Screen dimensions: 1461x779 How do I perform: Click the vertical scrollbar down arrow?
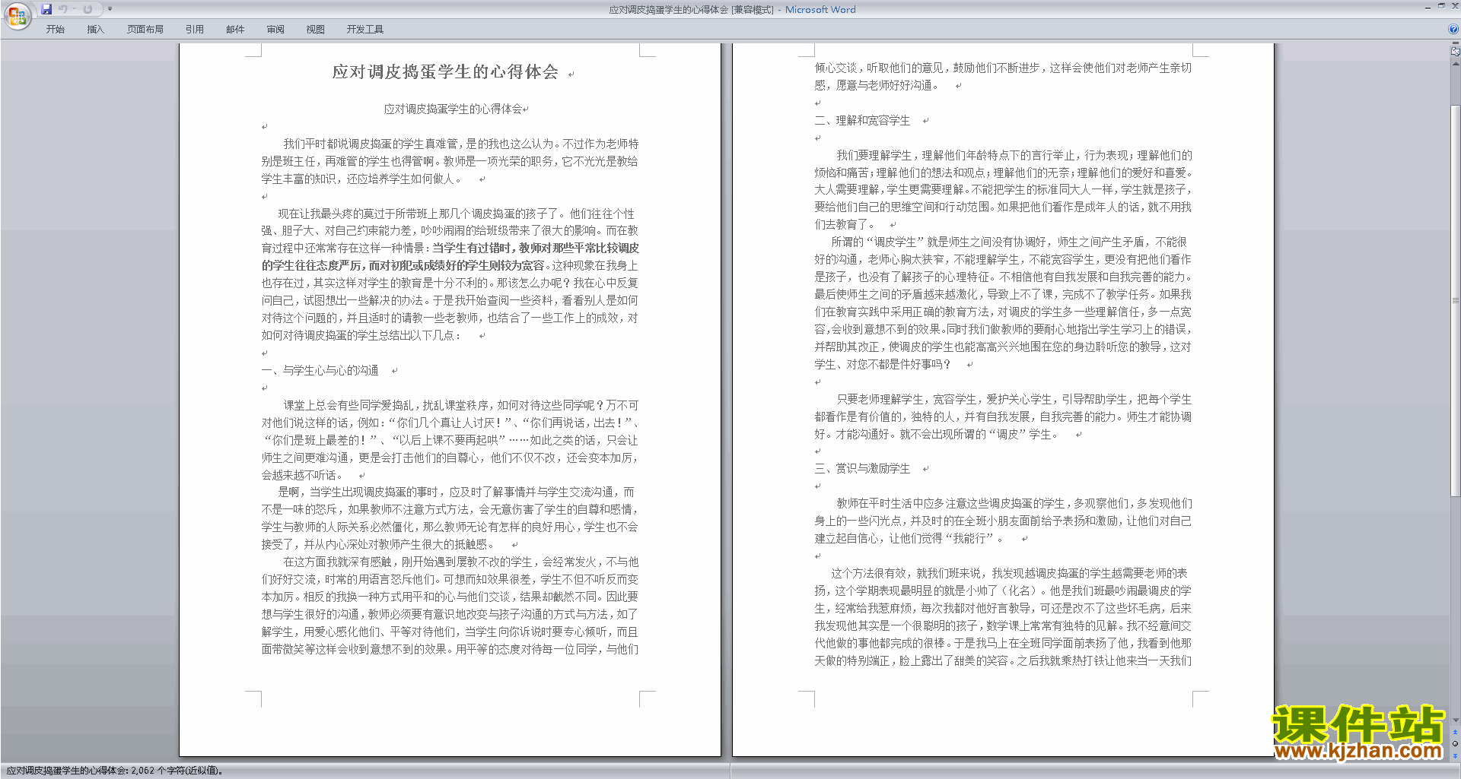click(1455, 720)
